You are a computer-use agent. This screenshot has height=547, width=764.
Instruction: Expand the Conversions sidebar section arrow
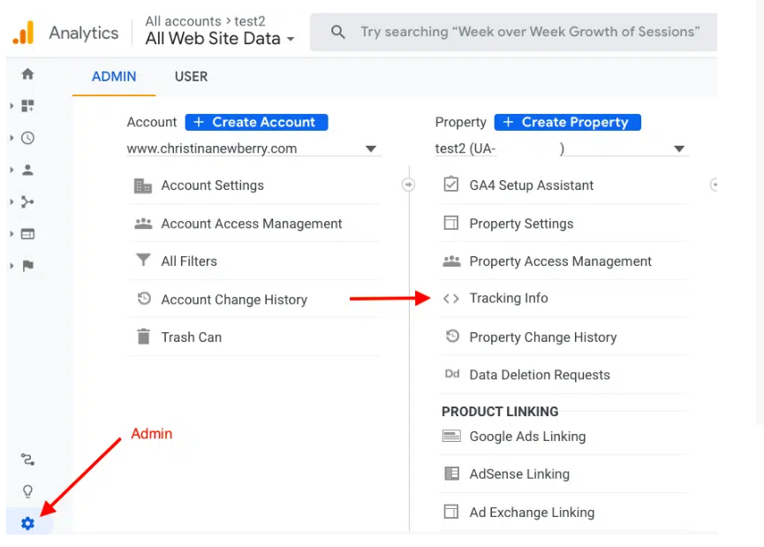11,266
